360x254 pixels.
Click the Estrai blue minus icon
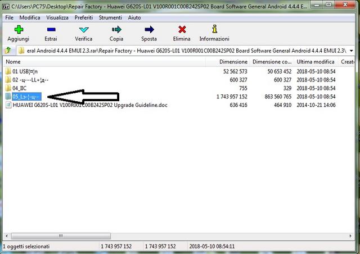click(x=51, y=30)
